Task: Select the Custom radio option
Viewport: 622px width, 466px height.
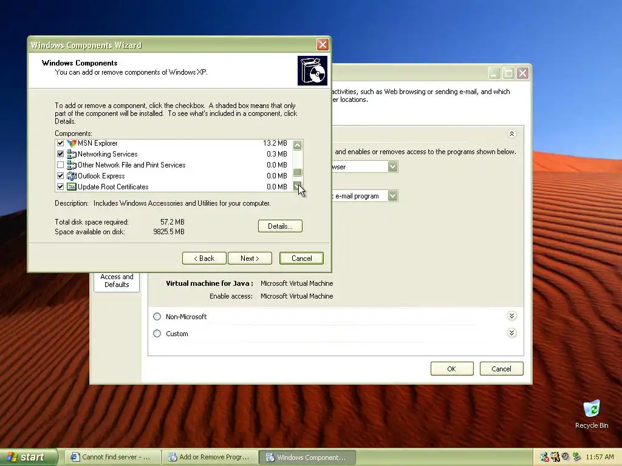Action: tap(157, 334)
